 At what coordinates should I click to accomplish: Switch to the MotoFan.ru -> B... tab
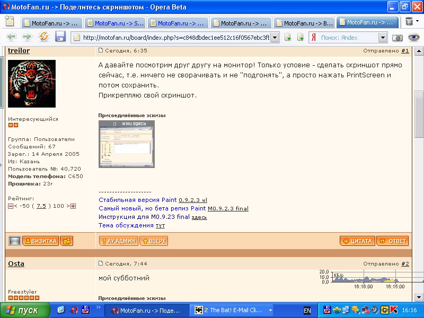(304, 23)
